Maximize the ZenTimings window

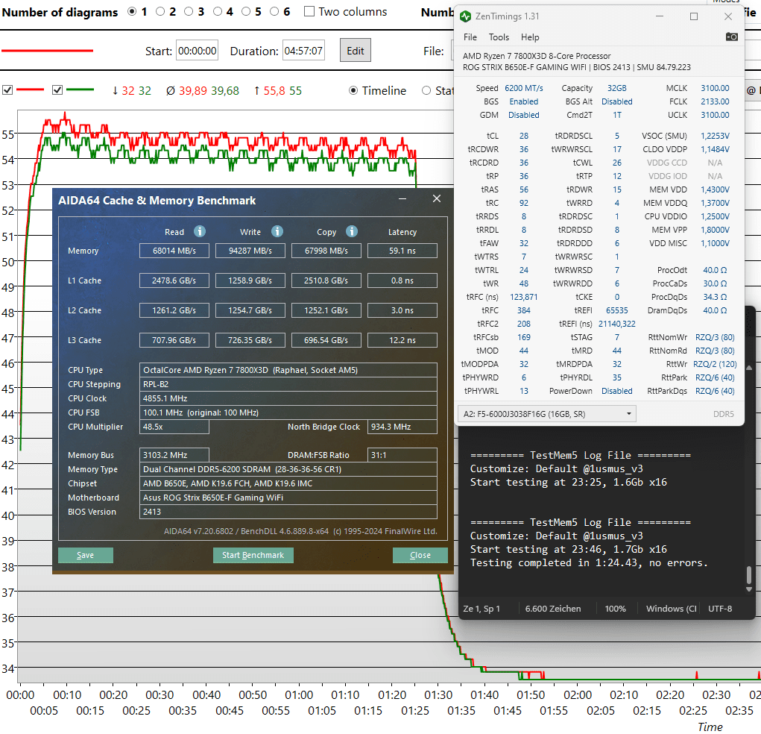pos(694,16)
